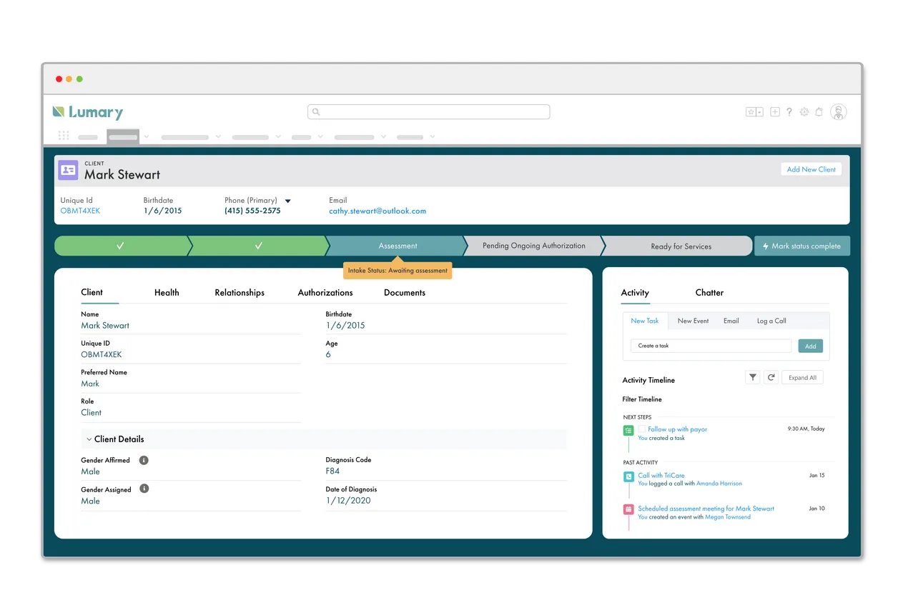Open Unique Id link OBMT4XEK in header

point(80,211)
